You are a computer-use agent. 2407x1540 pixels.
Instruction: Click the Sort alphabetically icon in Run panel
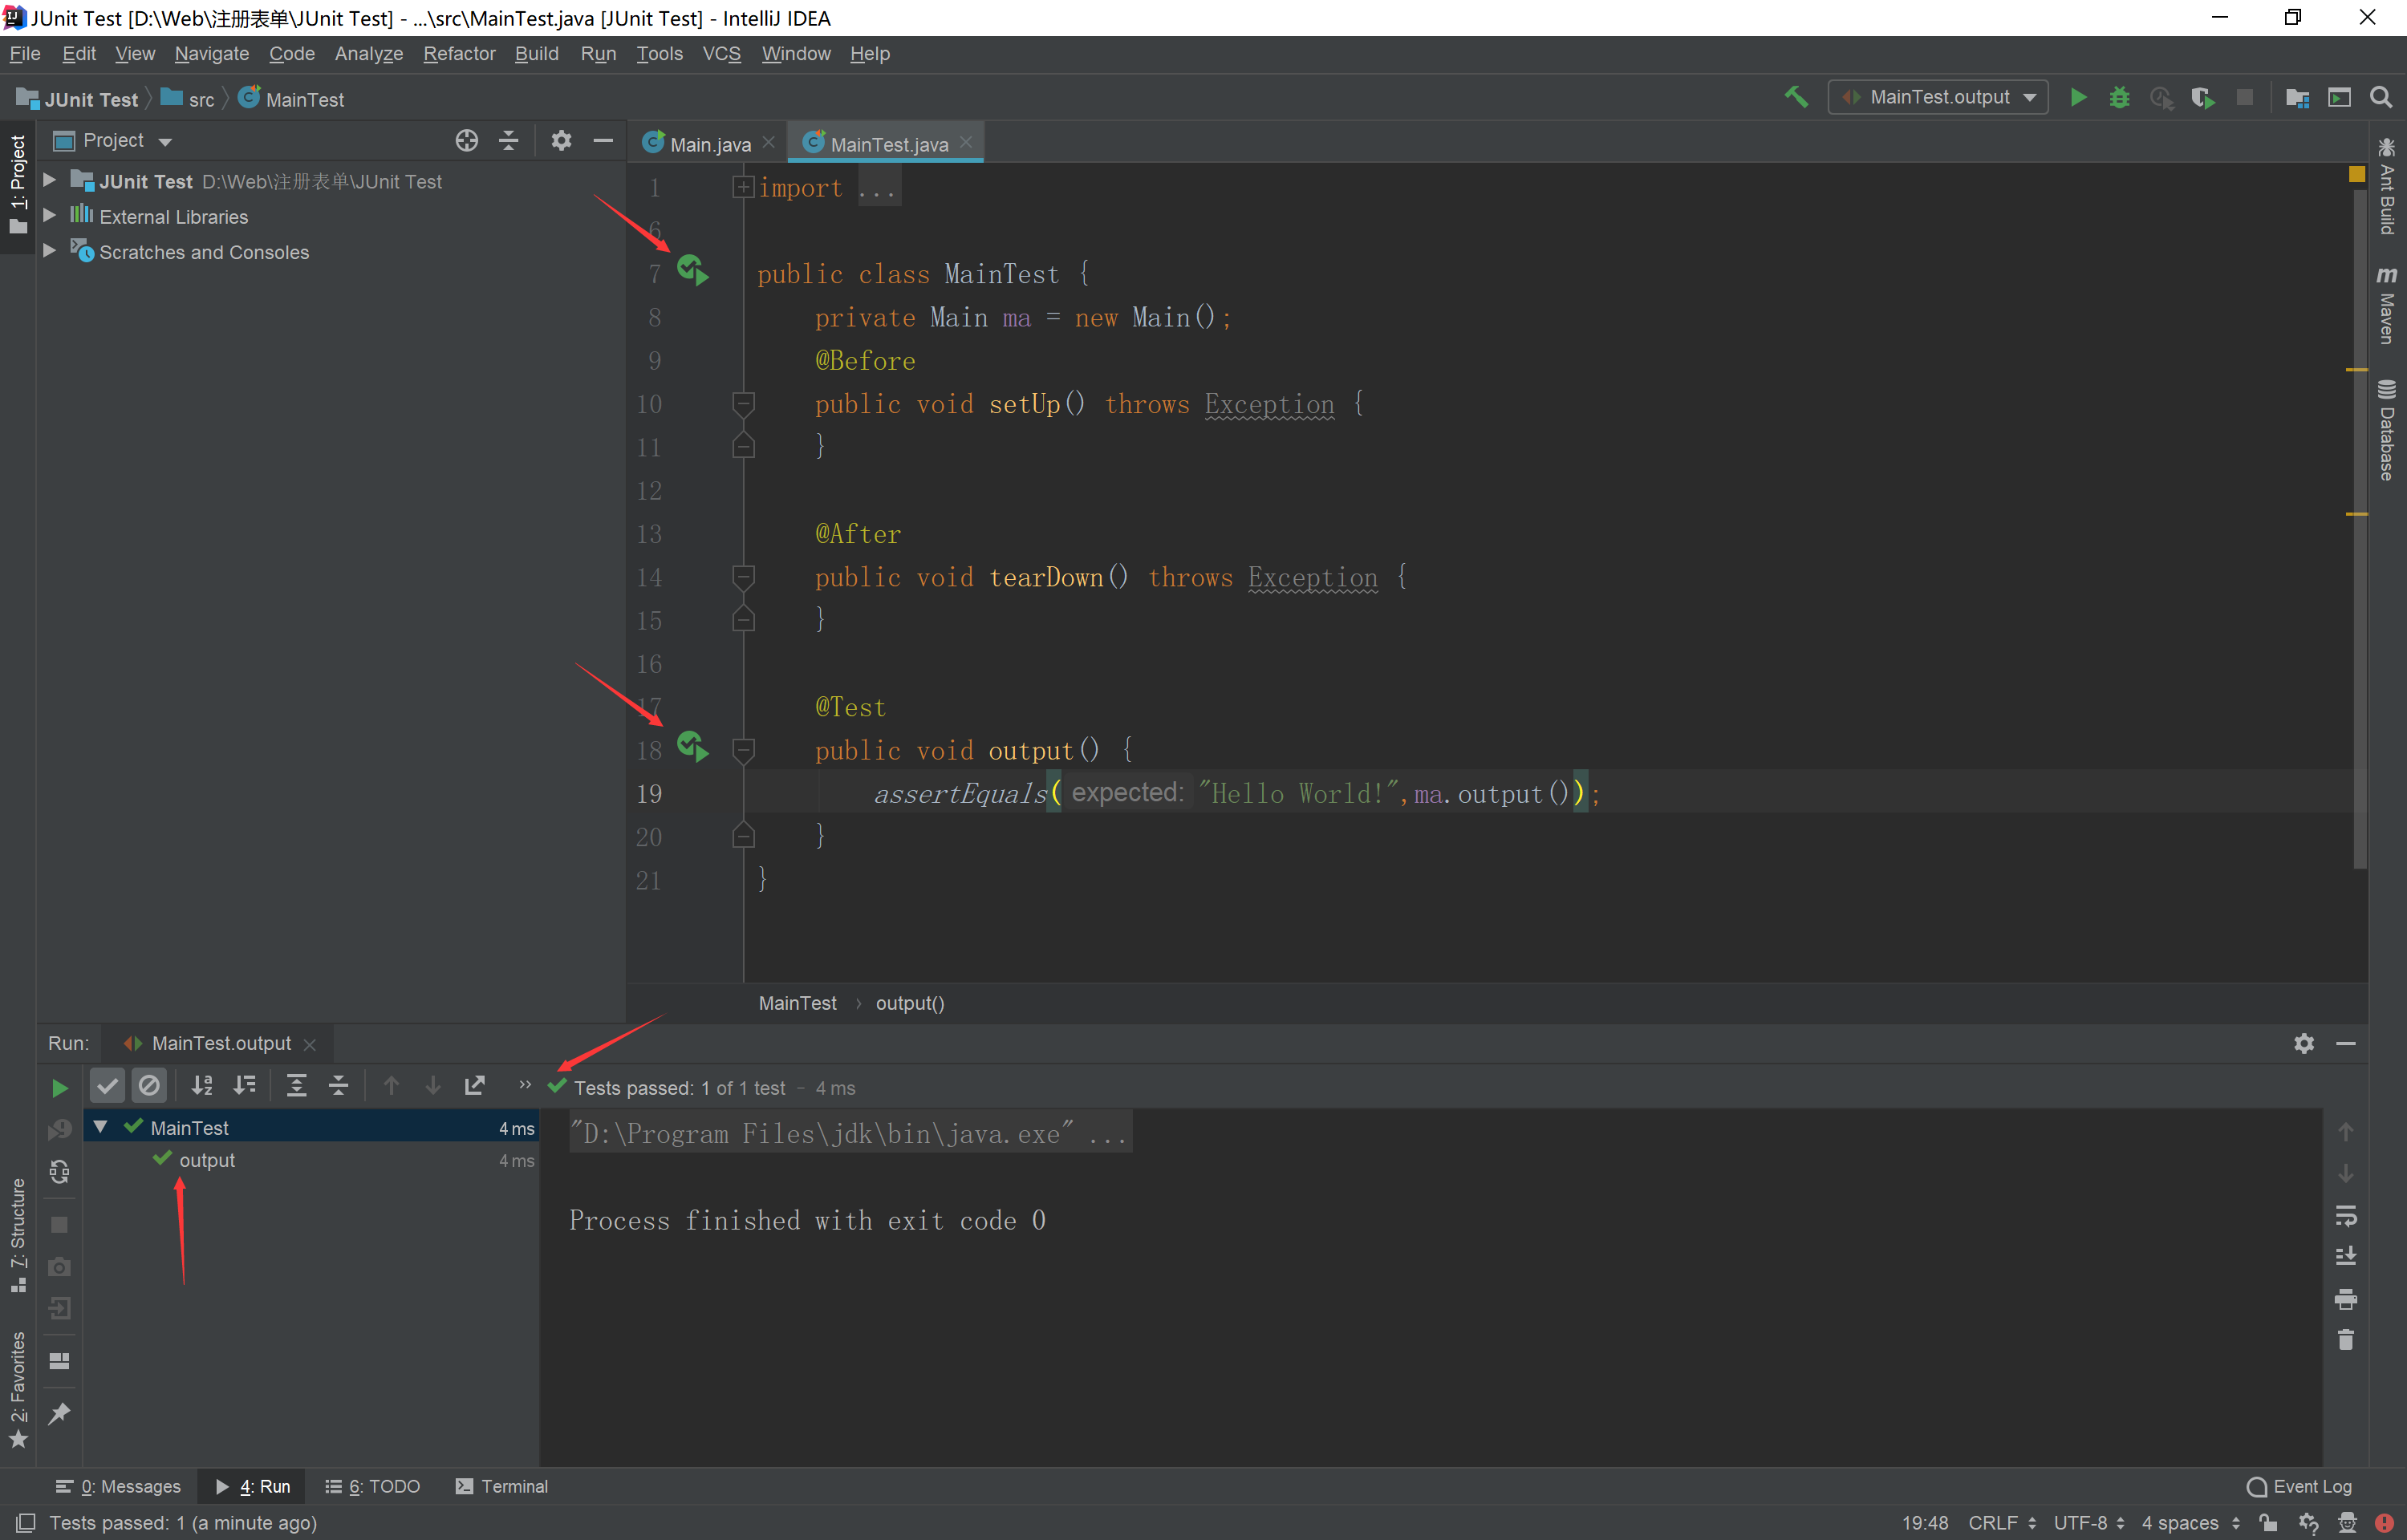[x=202, y=1086]
